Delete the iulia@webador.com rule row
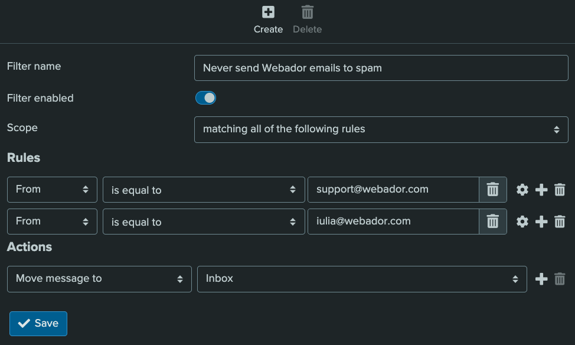 tap(560, 222)
